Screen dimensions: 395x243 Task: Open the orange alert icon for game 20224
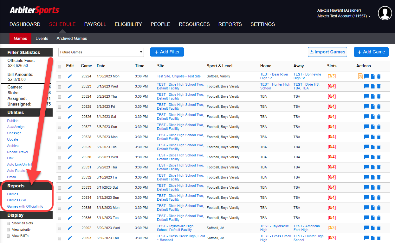tap(360, 76)
